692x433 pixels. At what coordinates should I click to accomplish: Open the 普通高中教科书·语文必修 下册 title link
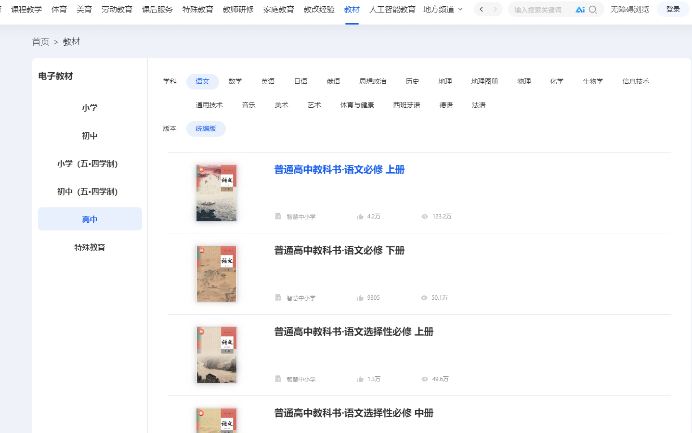pyautogui.click(x=339, y=251)
